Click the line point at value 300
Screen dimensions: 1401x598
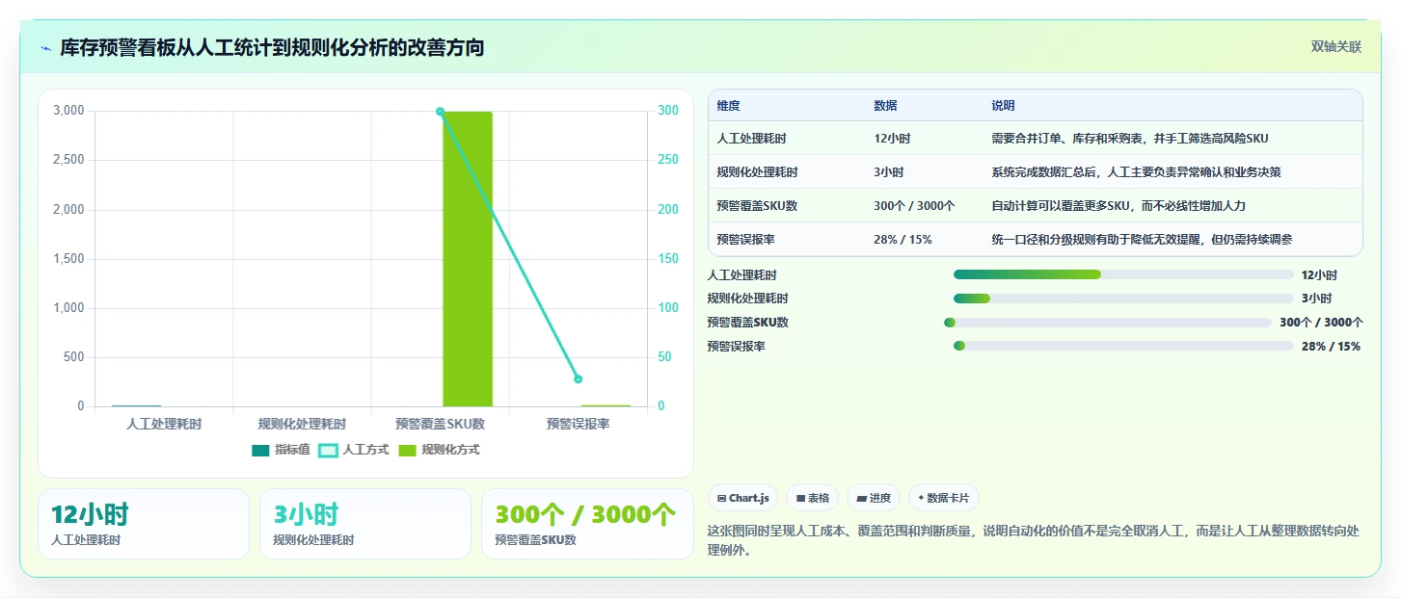(x=440, y=112)
